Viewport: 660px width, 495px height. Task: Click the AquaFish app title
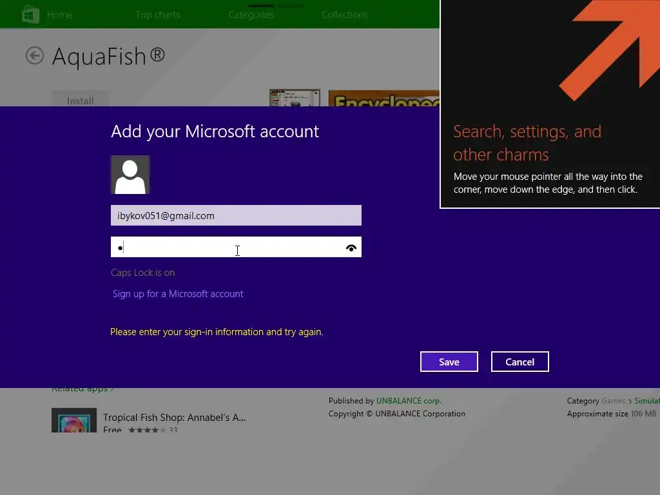(x=108, y=57)
